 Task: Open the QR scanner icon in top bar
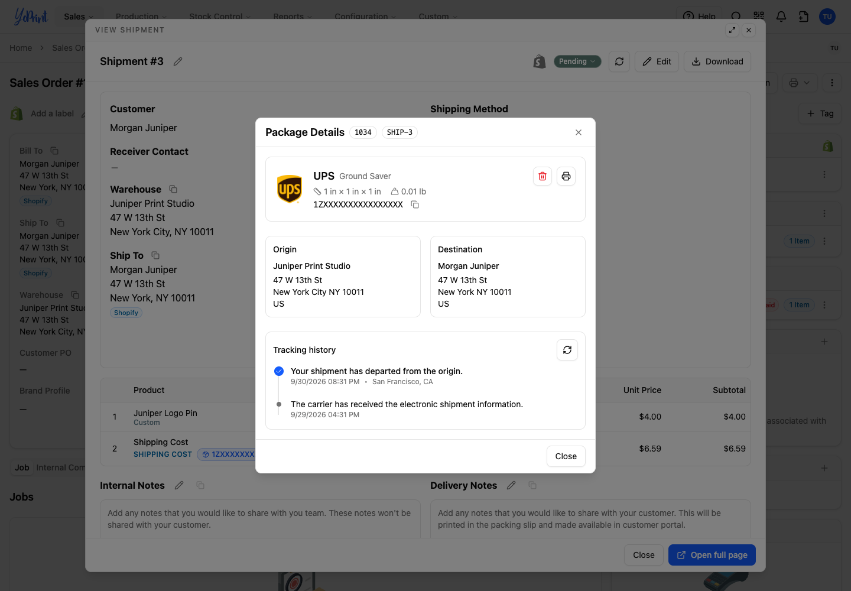759,17
